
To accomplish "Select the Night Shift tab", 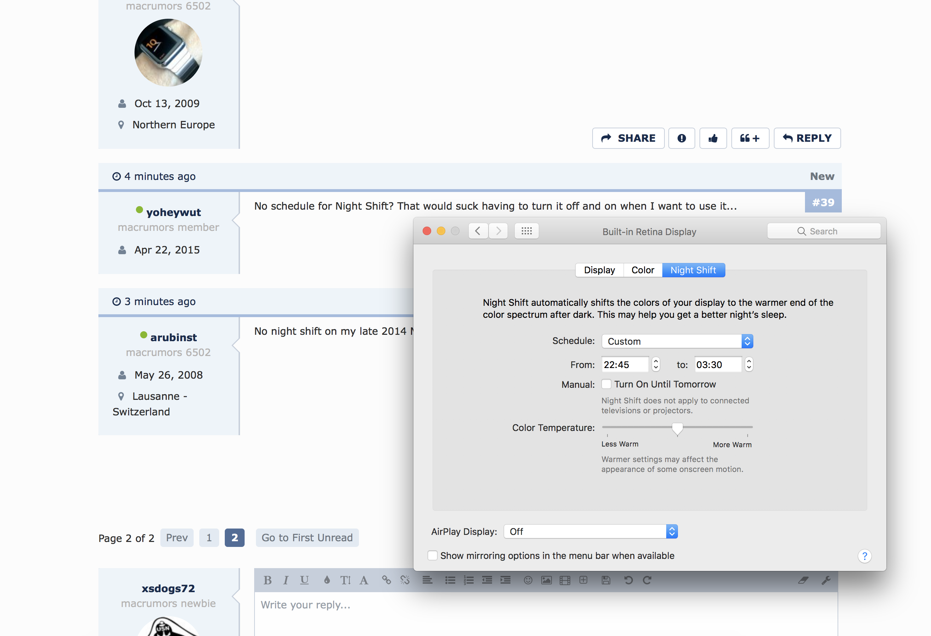I will [693, 270].
